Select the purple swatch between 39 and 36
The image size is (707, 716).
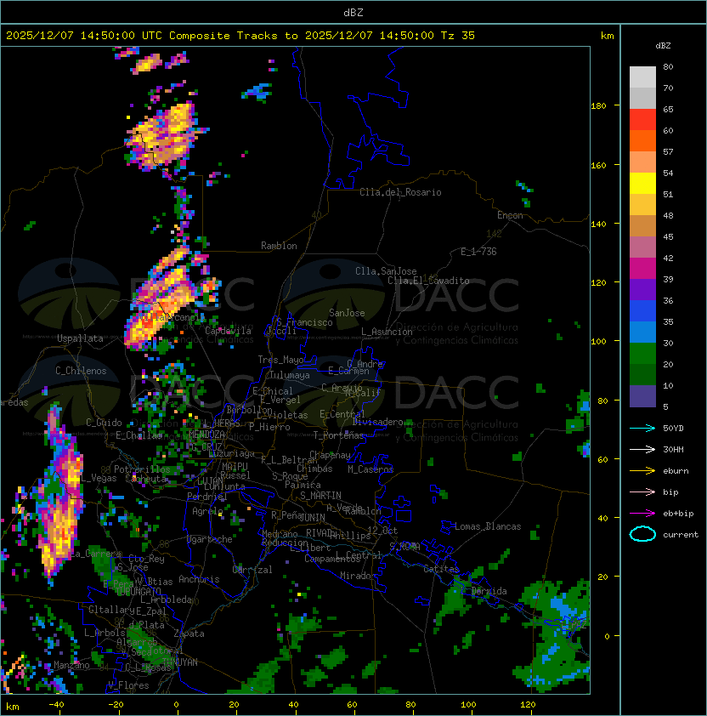[642, 289]
